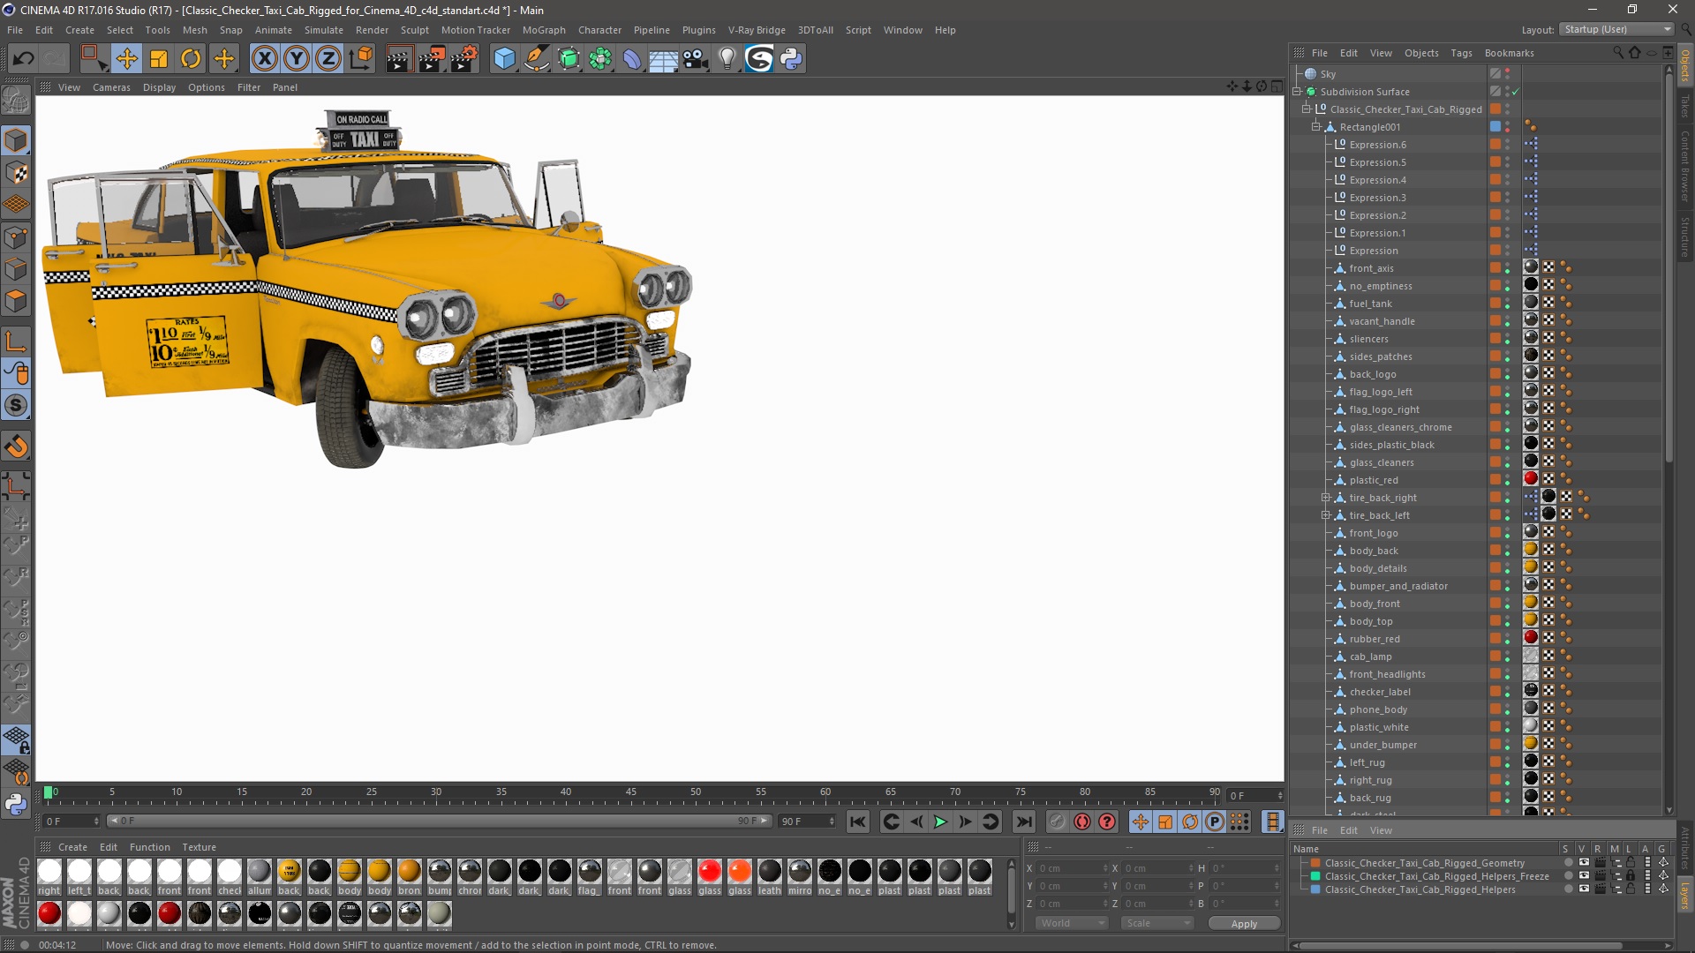Activate the Move tool
The width and height of the screenshot is (1695, 953).
(126, 59)
